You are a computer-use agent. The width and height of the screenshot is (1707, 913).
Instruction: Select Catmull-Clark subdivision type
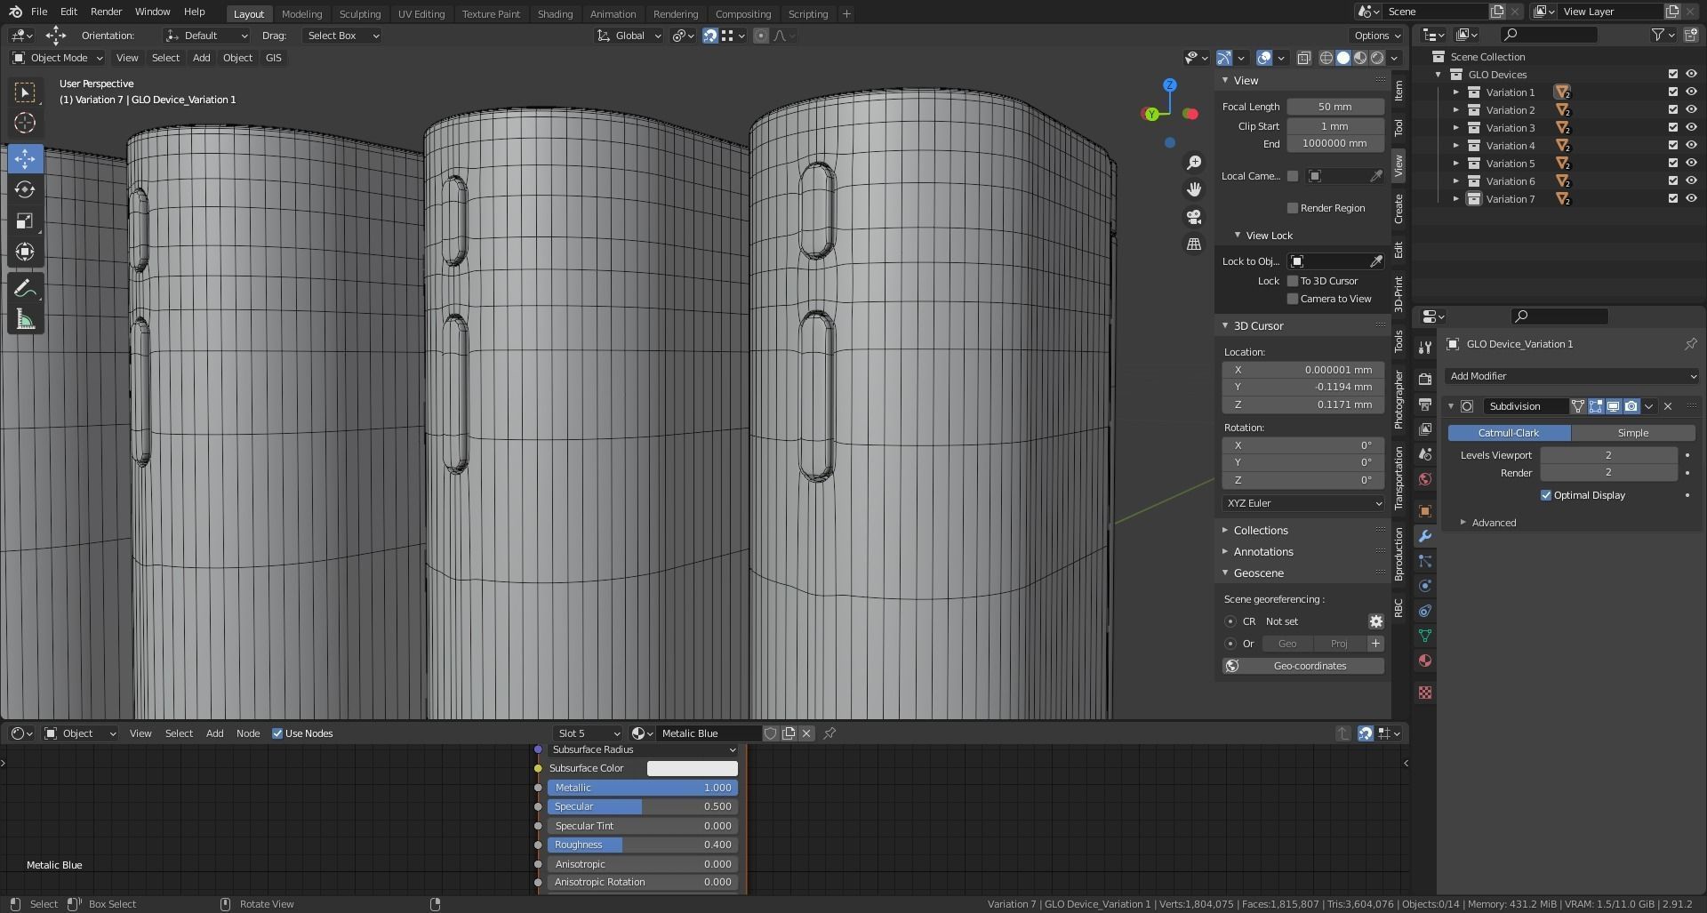click(1509, 433)
